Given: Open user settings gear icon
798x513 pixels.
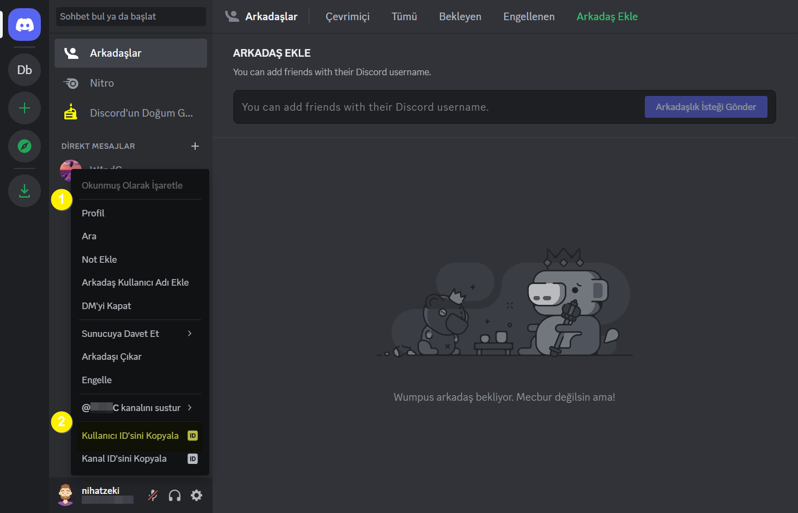Looking at the screenshot, I should tap(196, 495).
